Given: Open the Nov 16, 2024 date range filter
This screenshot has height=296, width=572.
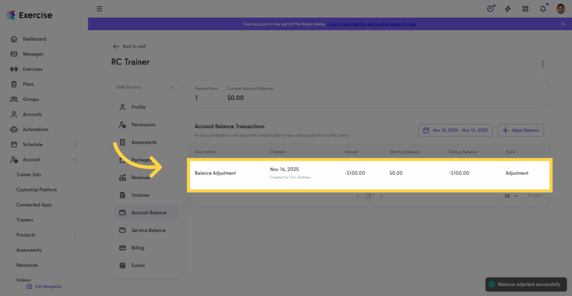Looking at the screenshot, I should (455, 130).
